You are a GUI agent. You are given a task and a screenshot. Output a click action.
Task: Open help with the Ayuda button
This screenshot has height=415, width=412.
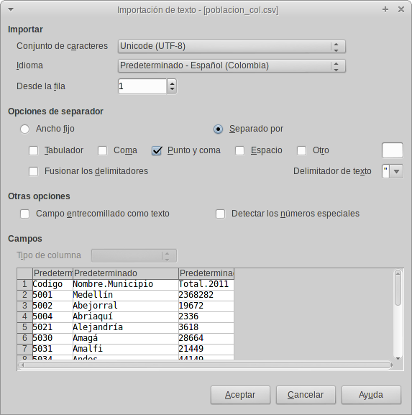tap(371, 395)
